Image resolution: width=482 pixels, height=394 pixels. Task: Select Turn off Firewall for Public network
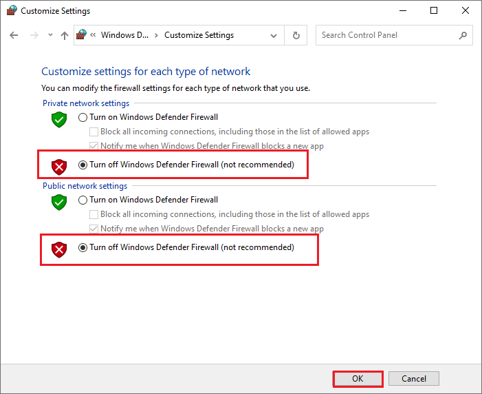(x=83, y=247)
